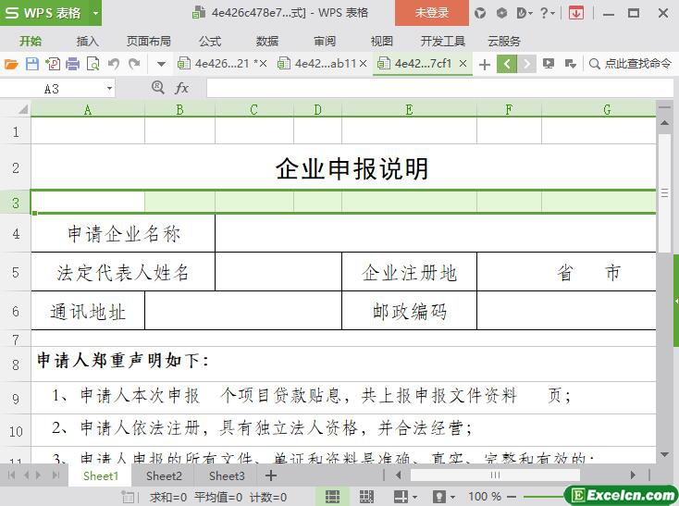Save the workbook with floppy icon

coord(32,65)
